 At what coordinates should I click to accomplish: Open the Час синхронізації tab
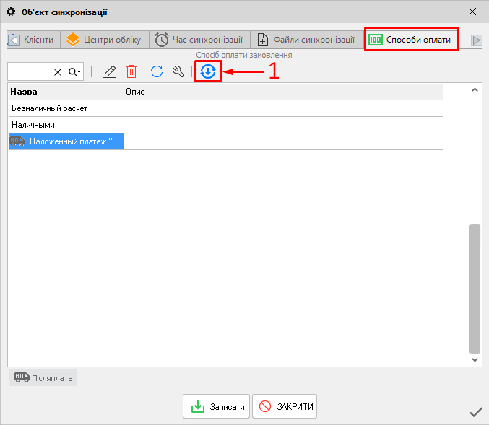click(x=200, y=40)
